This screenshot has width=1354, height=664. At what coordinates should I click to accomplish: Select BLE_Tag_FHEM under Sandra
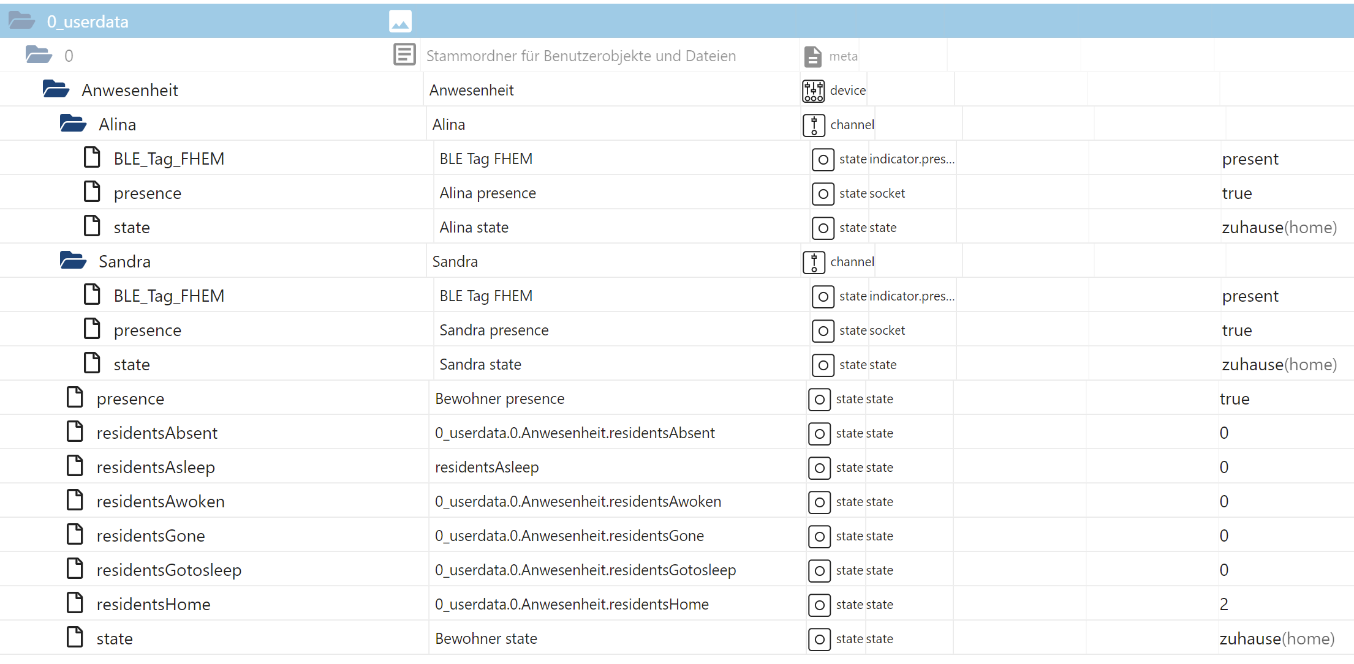coord(168,296)
